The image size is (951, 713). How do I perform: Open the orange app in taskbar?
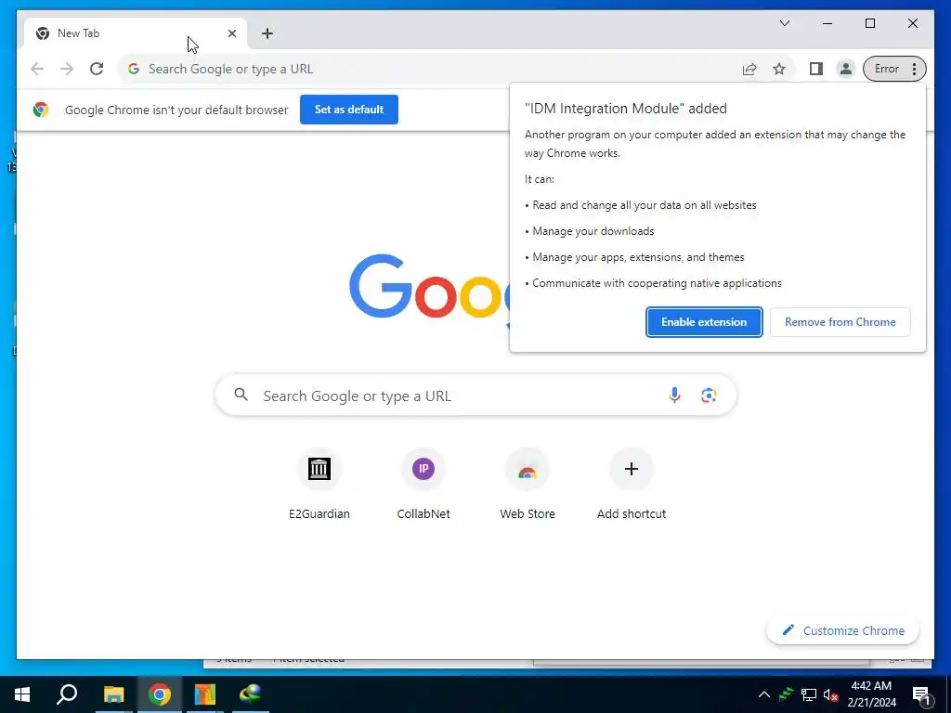(205, 694)
